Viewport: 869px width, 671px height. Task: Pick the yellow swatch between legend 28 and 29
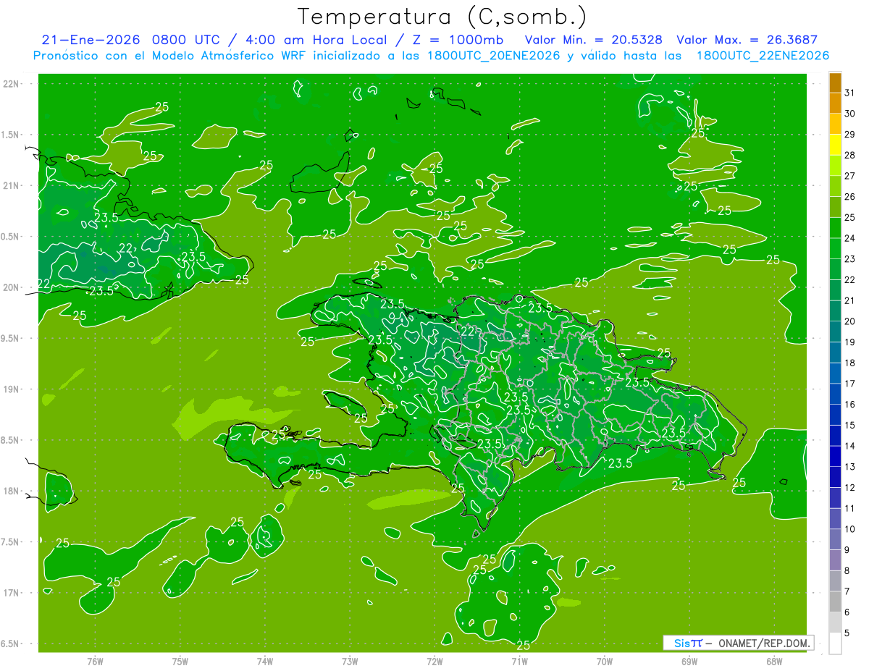tap(835, 145)
